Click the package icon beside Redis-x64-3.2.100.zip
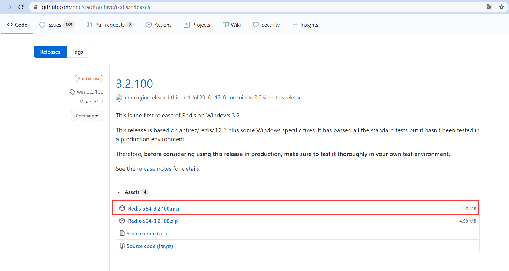This screenshot has height=271, width=509. point(122,221)
